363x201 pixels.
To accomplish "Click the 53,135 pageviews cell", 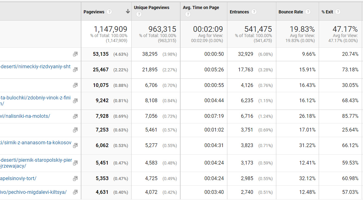I will 101,54.
